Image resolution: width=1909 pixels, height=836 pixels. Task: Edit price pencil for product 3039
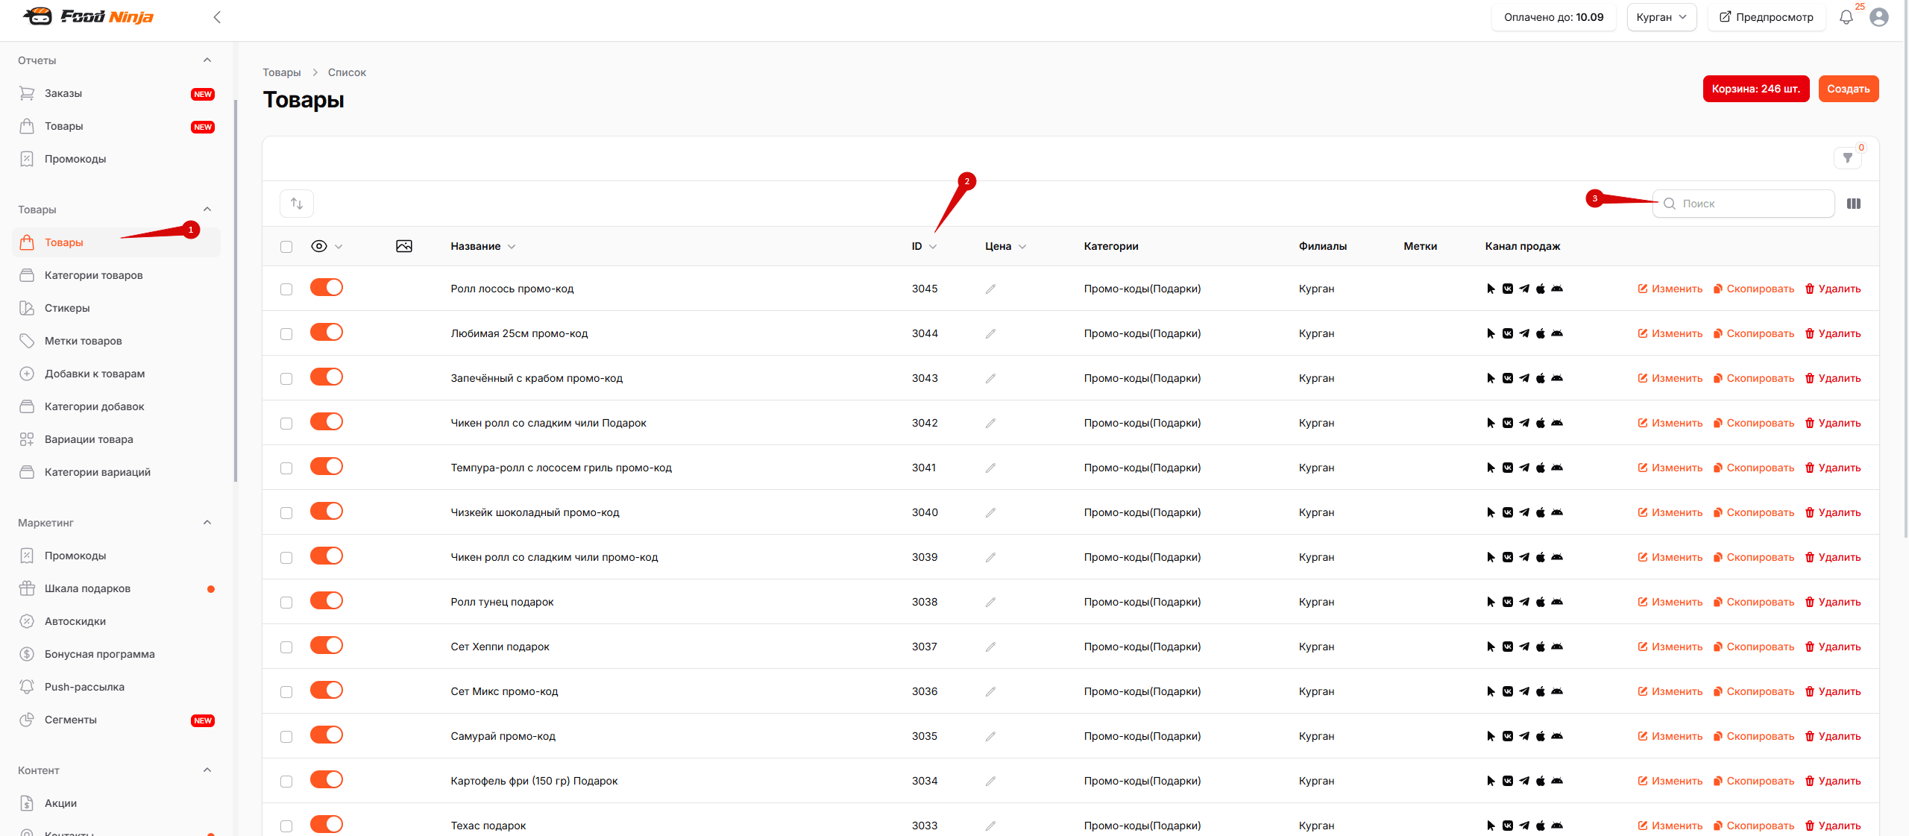coord(990,557)
